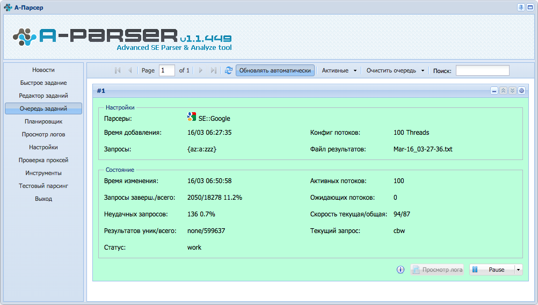538x305 pixels.
Task: Click the "of 1" page count text
Action: click(x=184, y=70)
